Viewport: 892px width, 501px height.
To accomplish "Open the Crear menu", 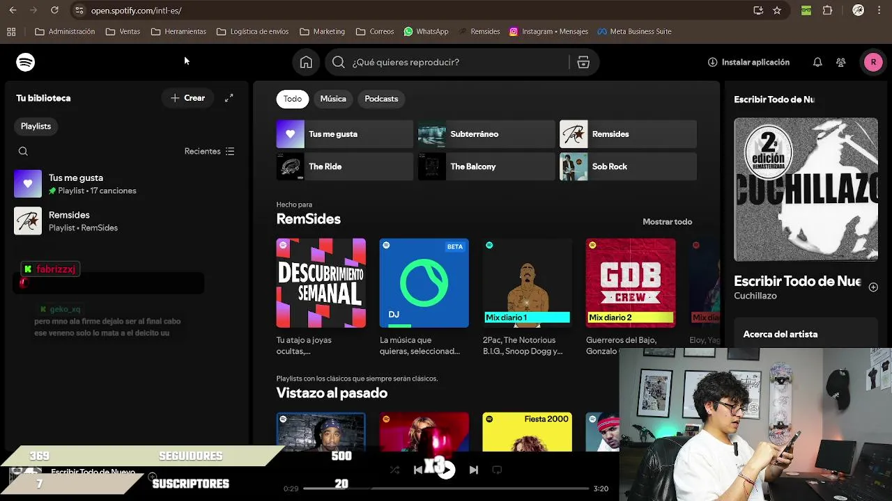I will pyautogui.click(x=187, y=98).
